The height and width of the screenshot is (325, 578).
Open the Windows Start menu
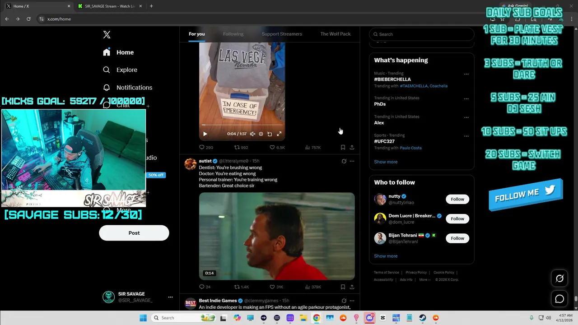(143, 318)
